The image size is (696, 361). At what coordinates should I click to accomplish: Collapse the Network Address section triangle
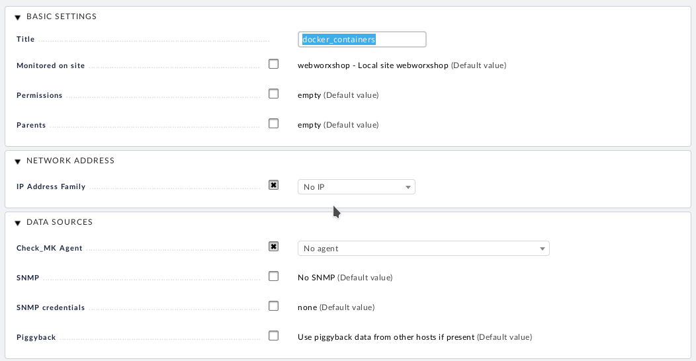(18, 161)
